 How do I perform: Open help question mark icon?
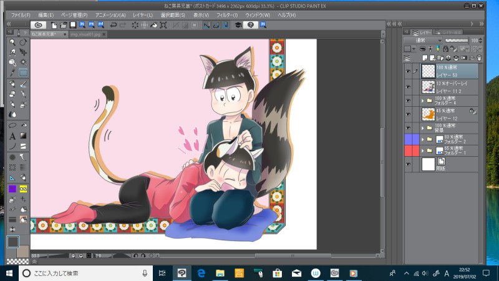pyautogui.click(x=251, y=25)
